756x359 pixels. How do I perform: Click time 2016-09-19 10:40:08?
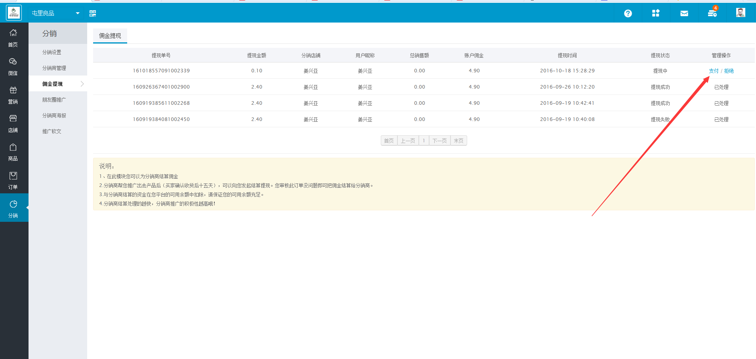[567, 119]
